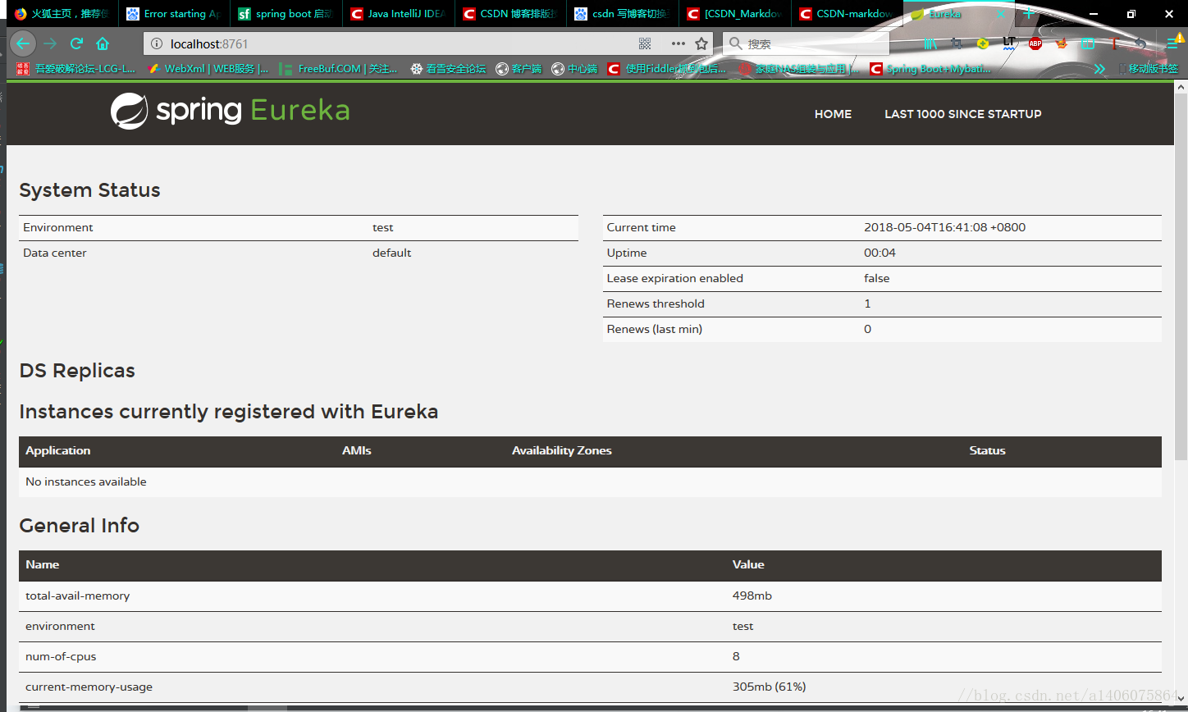Open the 移动版书签 mobile bookmarks folder

pos(1147,69)
